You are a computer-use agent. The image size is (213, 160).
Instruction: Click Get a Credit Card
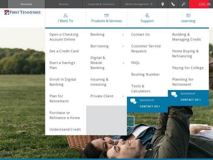(x=64, y=51)
